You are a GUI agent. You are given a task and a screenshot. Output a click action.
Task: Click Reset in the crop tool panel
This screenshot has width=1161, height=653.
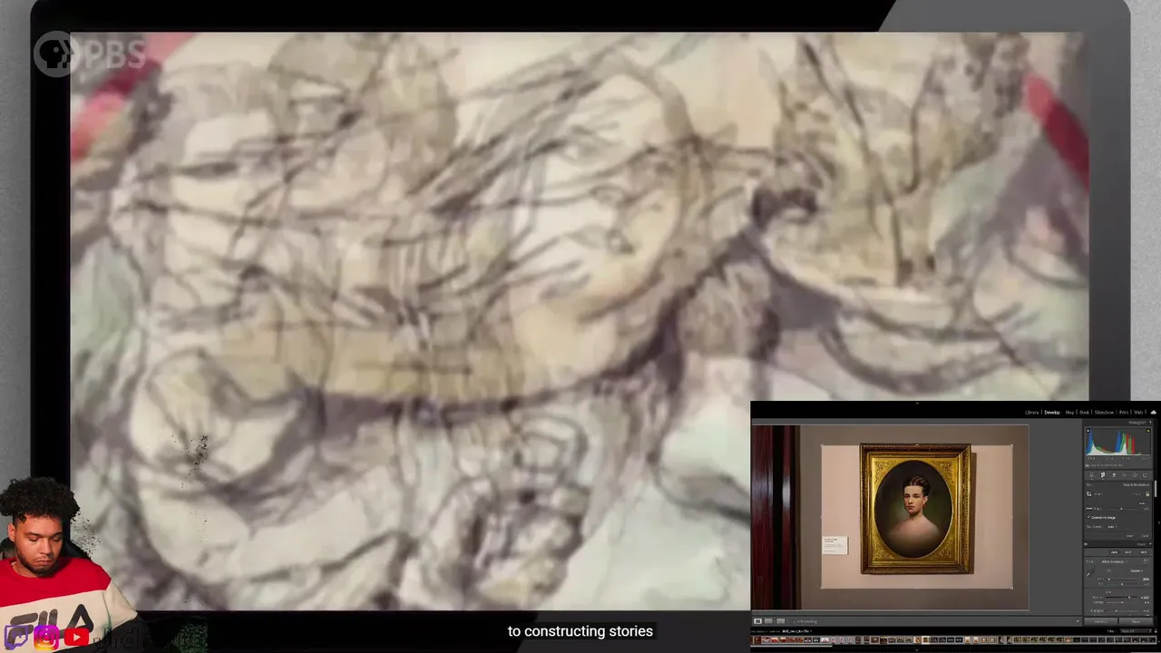click(x=1129, y=536)
